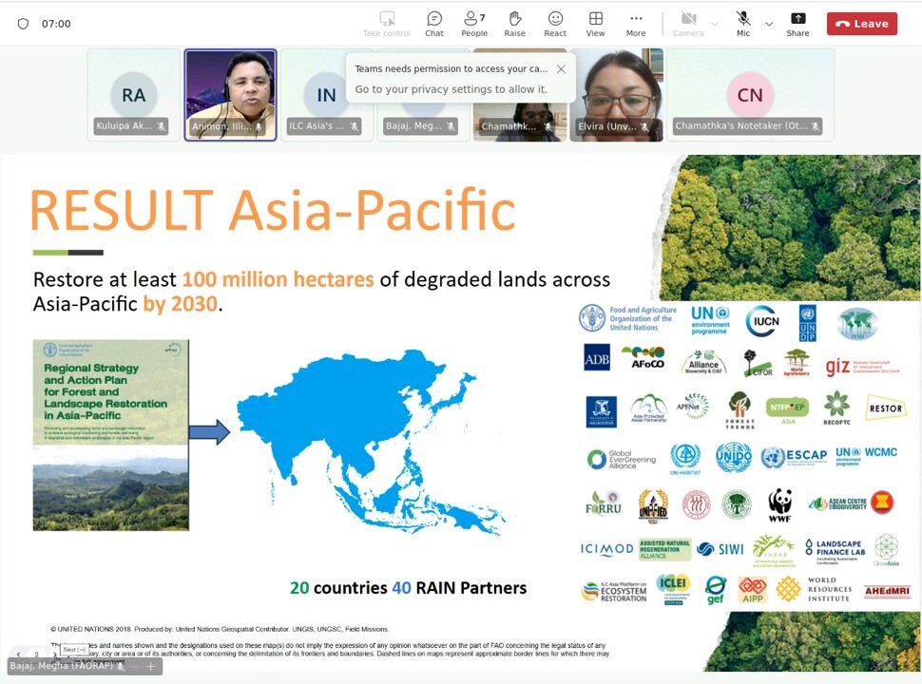Zoom out with the minus icon
Image resolution: width=922 pixels, height=684 pixels.
pyautogui.click(x=134, y=666)
